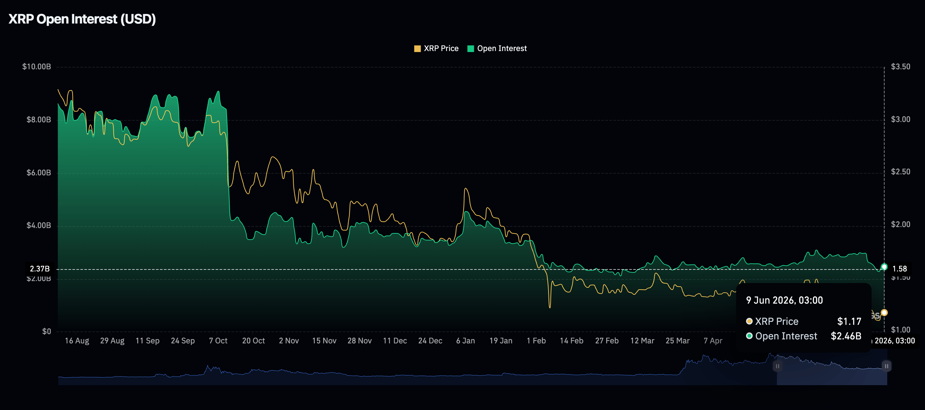925x410 pixels.
Task: Click the 24 Dec date label
Action: coord(430,341)
